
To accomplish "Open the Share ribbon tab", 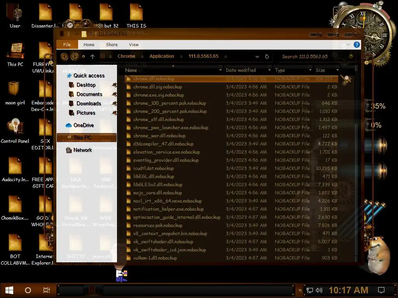I will click(x=112, y=45).
